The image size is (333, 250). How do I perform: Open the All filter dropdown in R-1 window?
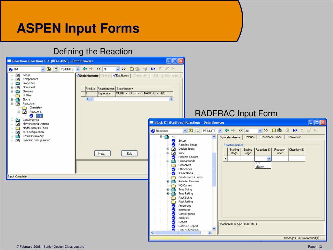(118, 69)
